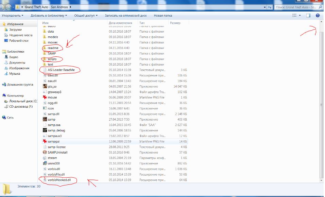Click the rcon application icon
Viewport: 325px width, 197px height.
pos(45,108)
